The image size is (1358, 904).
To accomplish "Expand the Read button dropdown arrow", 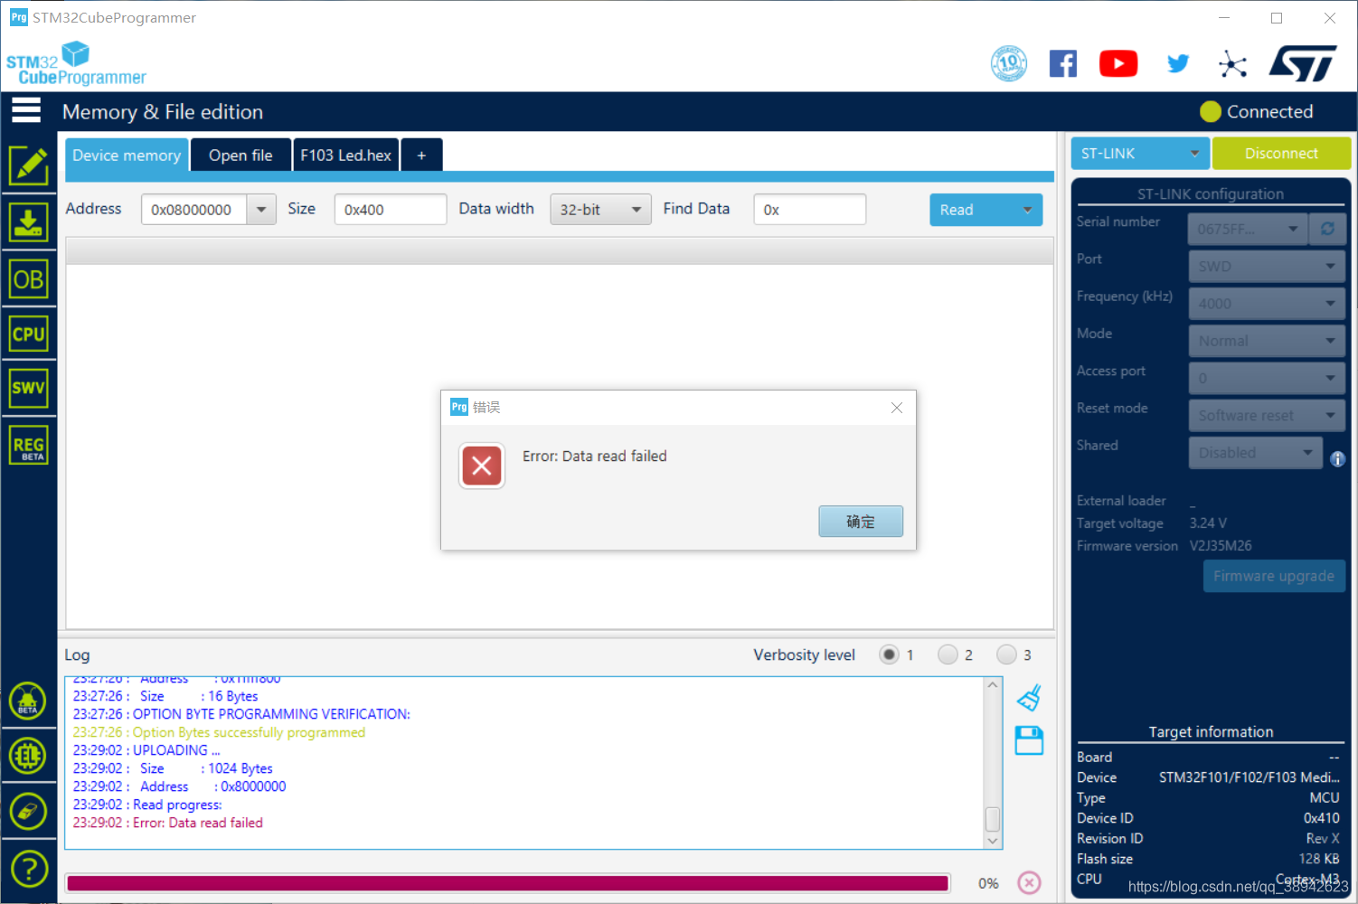I will tap(1027, 210).
